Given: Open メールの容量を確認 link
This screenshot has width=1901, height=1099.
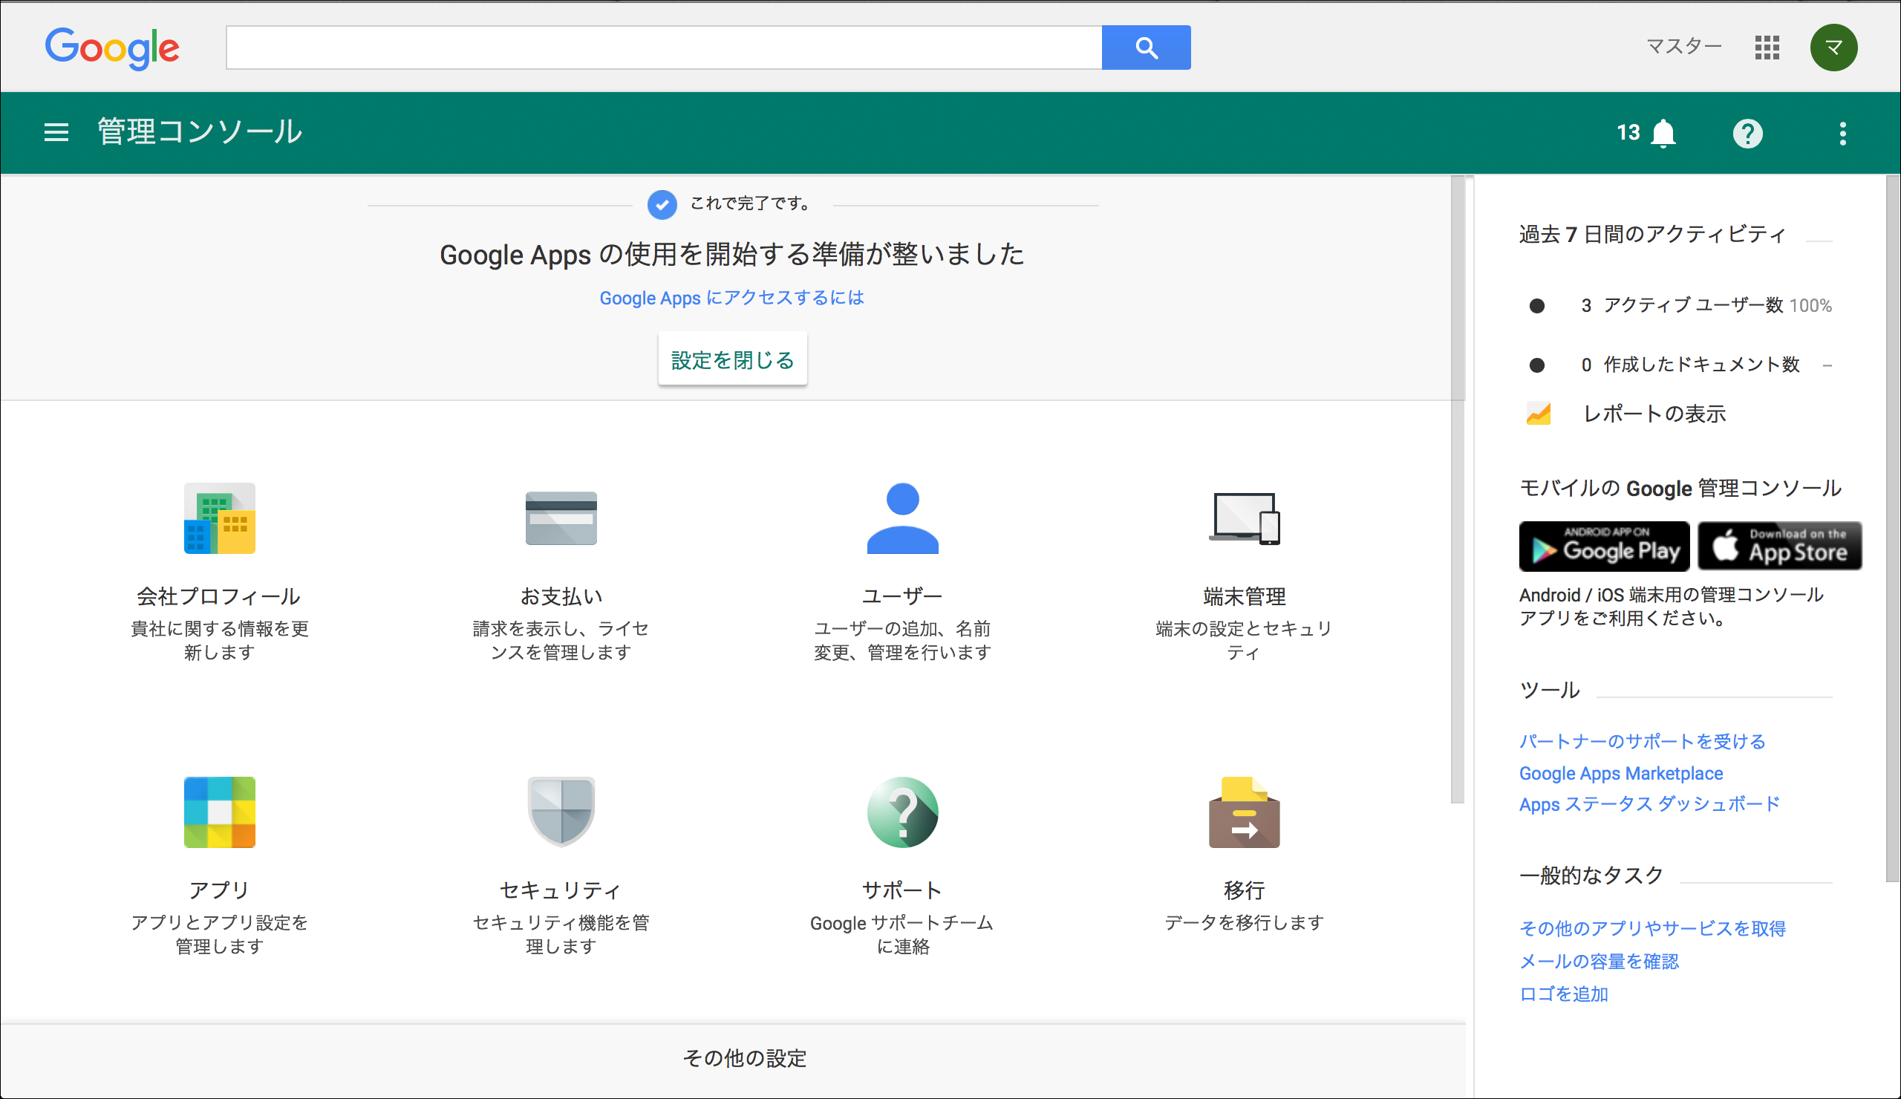Looking at the screenshot, I should 1599,961.
